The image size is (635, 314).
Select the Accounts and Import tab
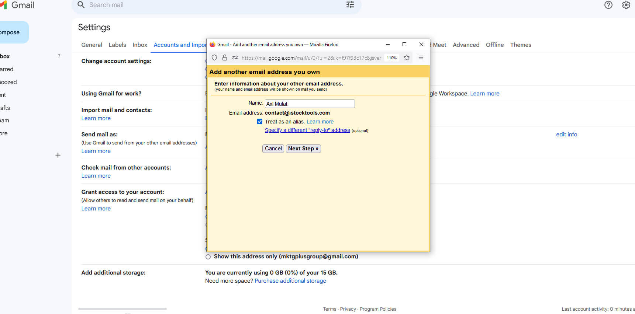pos(180,45)
